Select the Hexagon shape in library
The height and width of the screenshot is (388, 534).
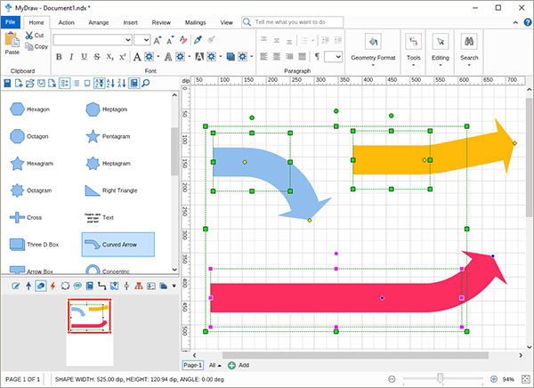click(x=17, y=109)
